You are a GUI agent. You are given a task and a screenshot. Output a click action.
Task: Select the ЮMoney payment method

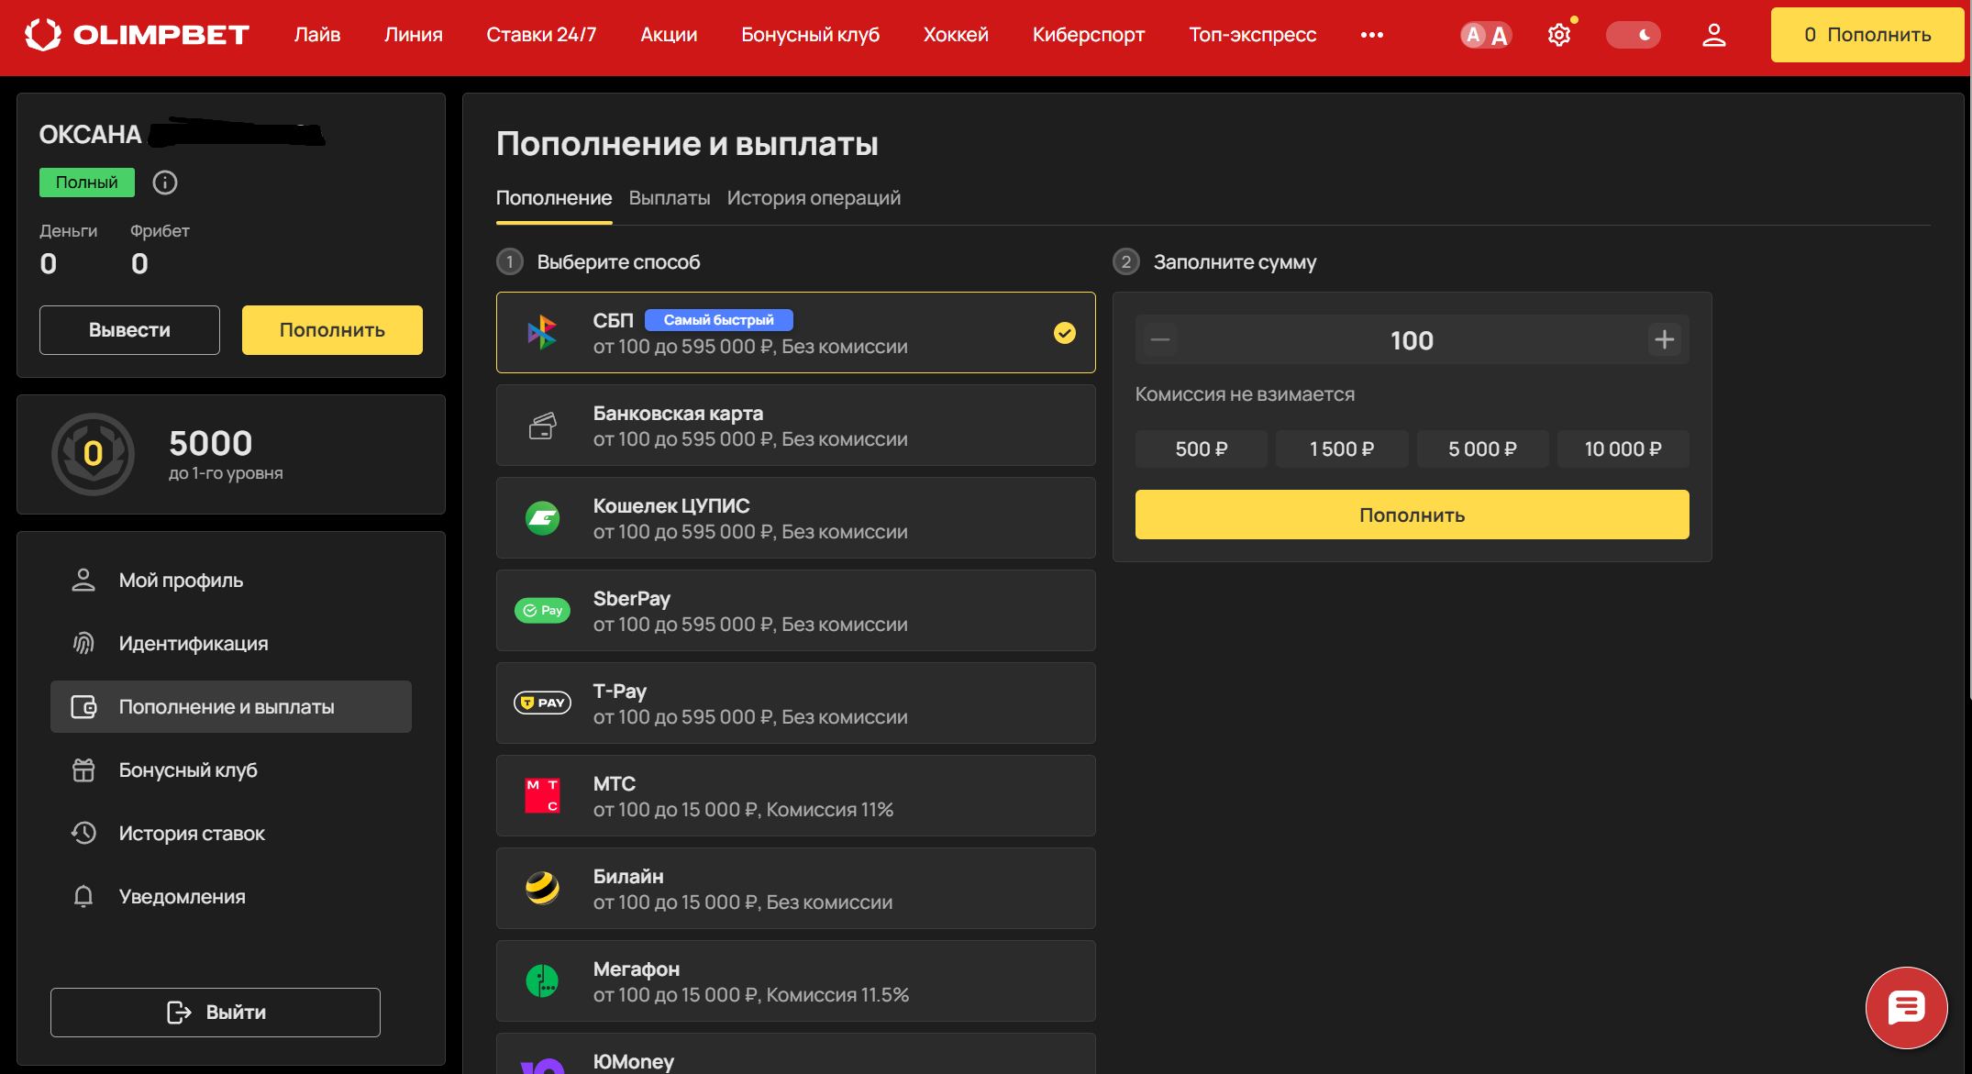[796, 1055]
